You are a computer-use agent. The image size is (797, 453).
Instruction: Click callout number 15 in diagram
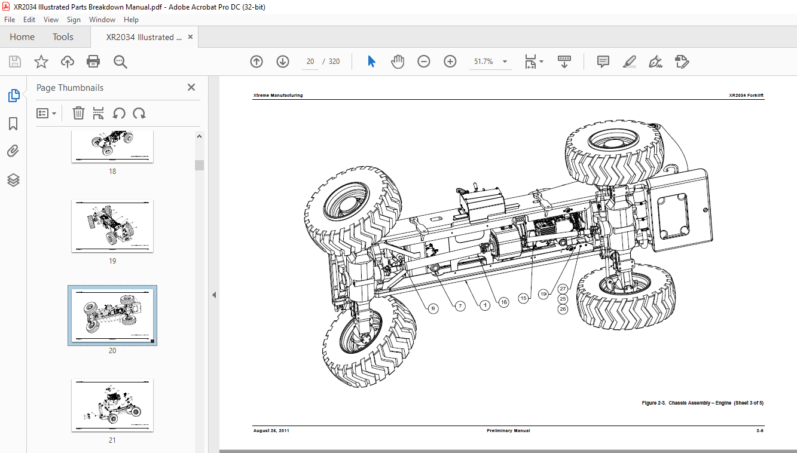[524, 298]
